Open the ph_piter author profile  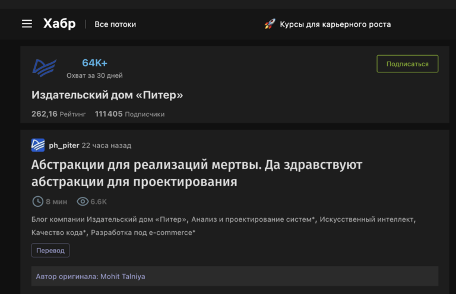coord(64,145)
